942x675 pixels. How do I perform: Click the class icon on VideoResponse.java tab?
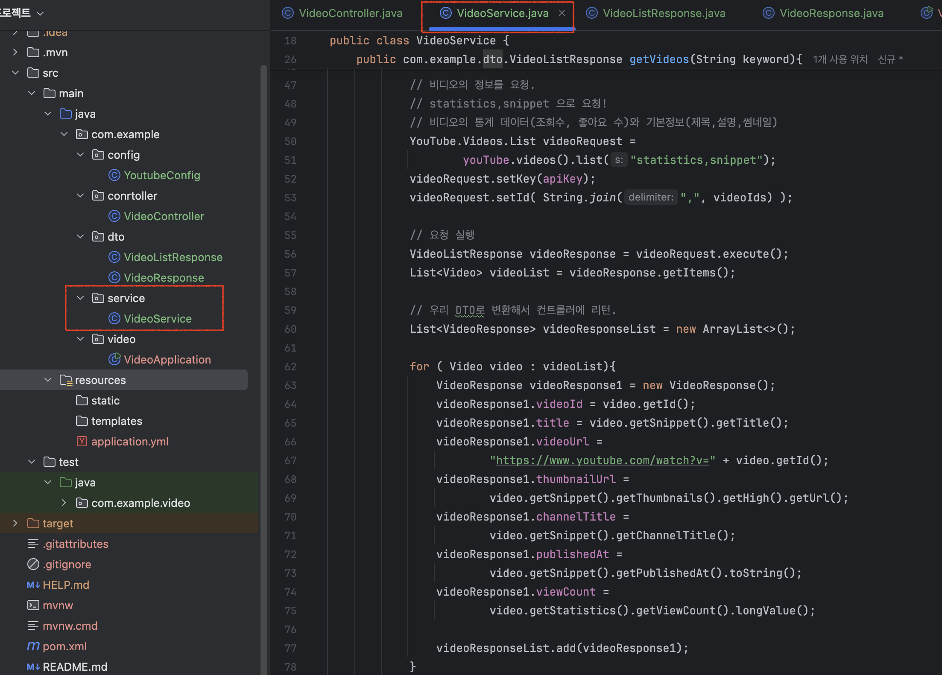point(769,13)
